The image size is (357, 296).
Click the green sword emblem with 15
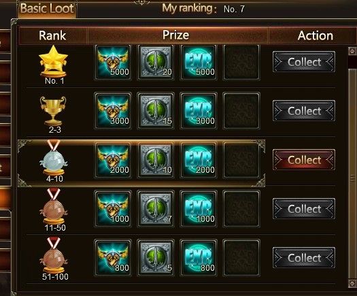[x=156, y=111]
